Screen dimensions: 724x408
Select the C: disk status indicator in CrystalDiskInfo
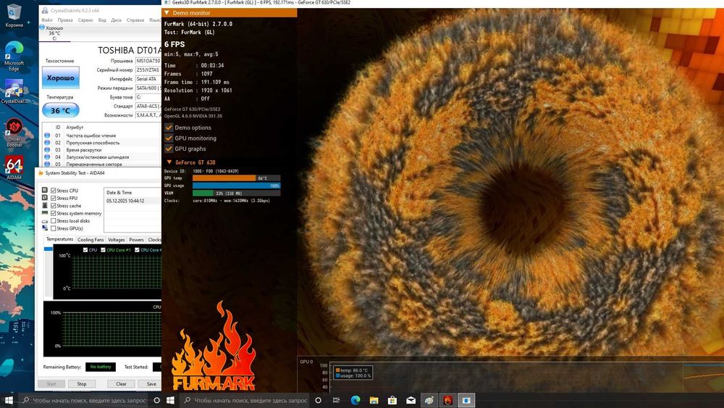(54, 33)
